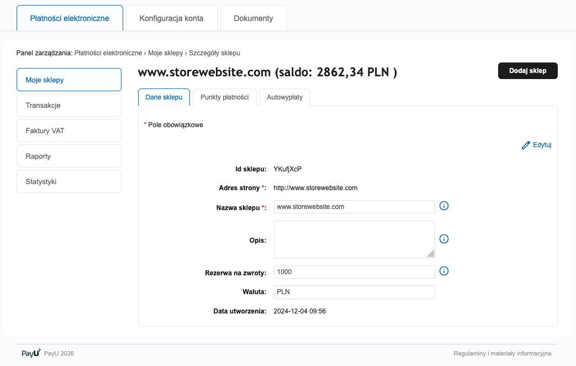The height and width of the screenshot is (366, 576).
Task: Switch to the Konfiguracja konta tab
Action: [x=172, y=18]
